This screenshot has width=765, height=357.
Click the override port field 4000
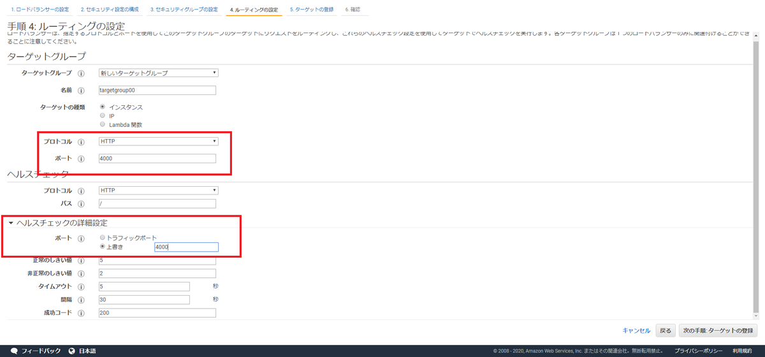[186, 247]
